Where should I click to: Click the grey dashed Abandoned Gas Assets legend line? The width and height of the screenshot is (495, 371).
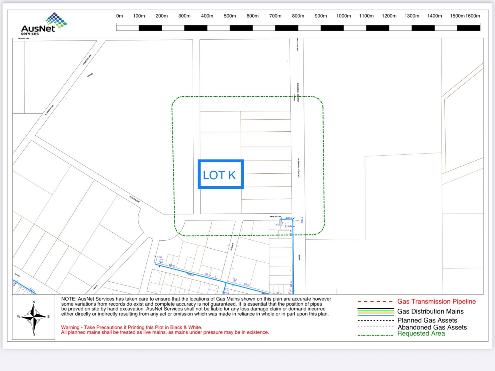(x=376, y=327)
